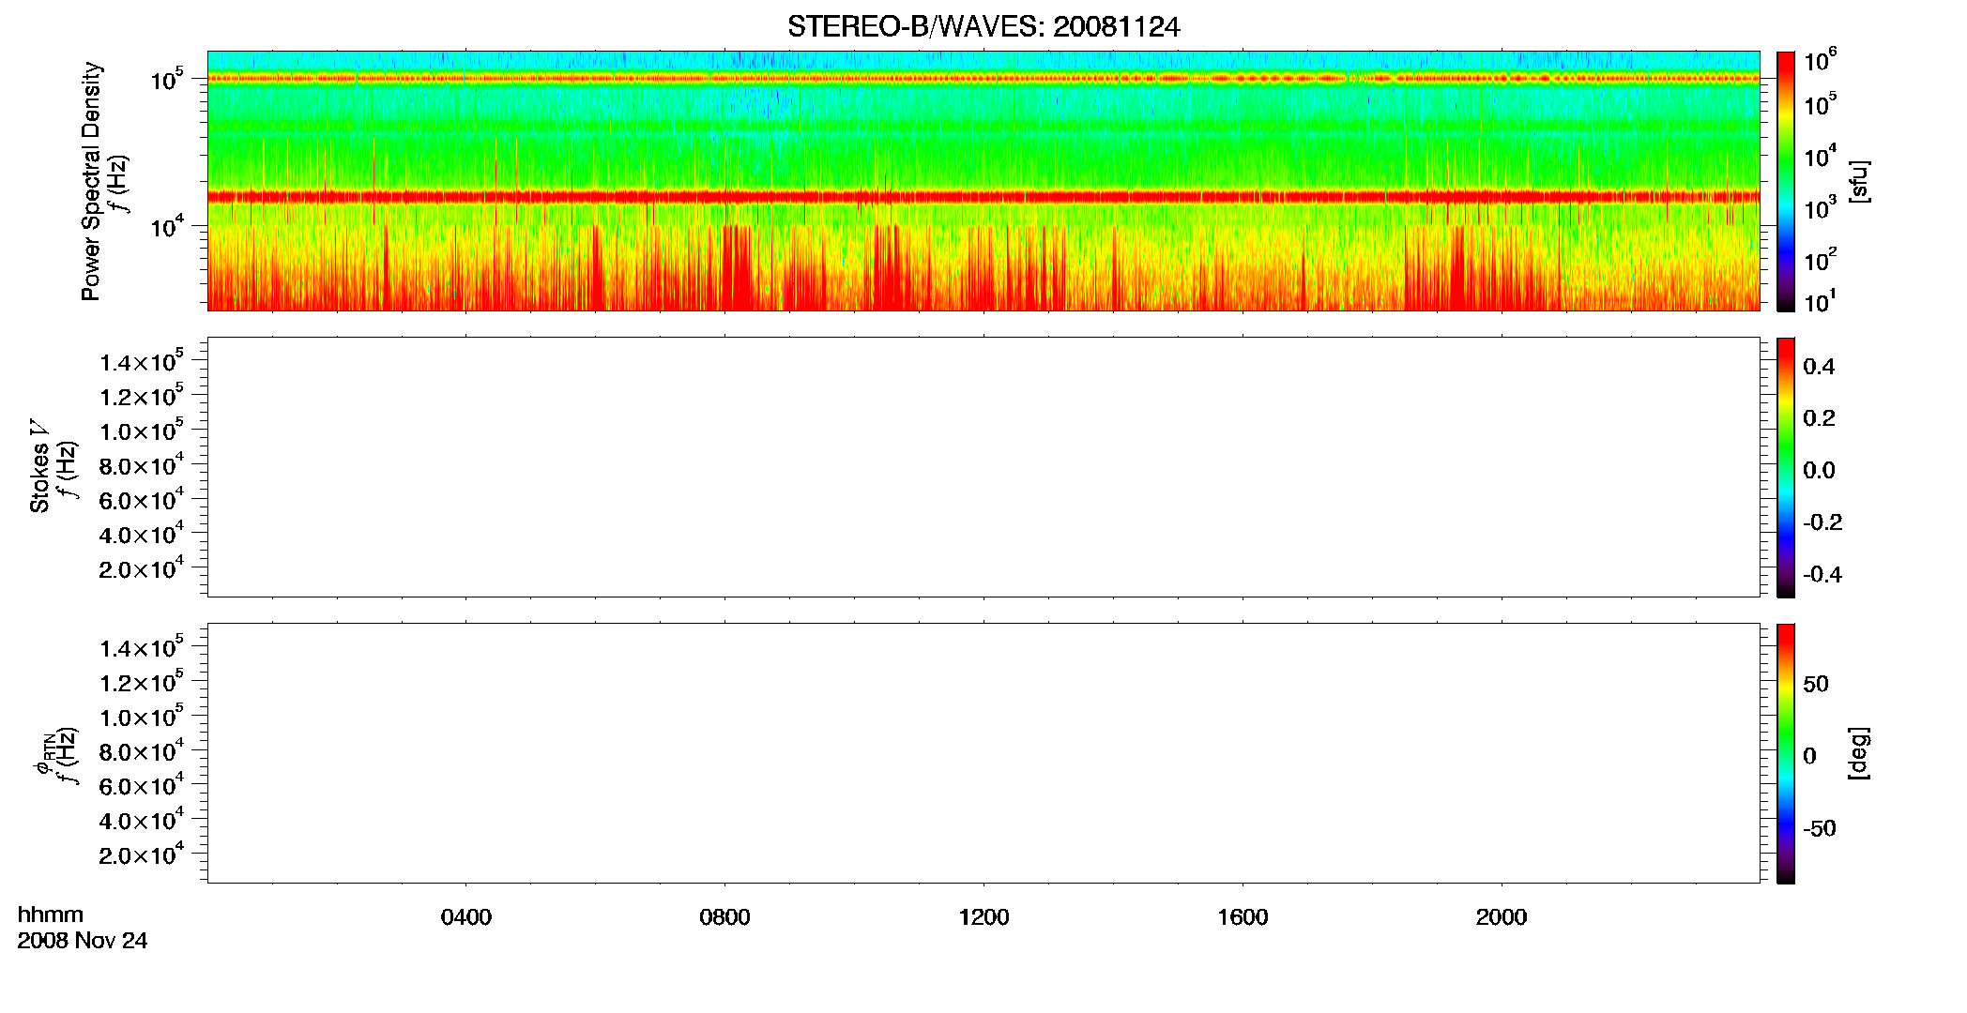Click the 0400 time axis label
The height and width of the screenshot is (1013, 1967).
coord(466,917)
